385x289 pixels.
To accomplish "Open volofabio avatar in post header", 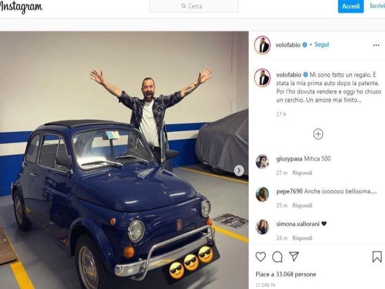I will 262,45.
